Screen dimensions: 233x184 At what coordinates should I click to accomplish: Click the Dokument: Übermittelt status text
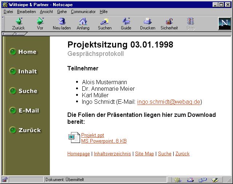(x=65, y=180)
